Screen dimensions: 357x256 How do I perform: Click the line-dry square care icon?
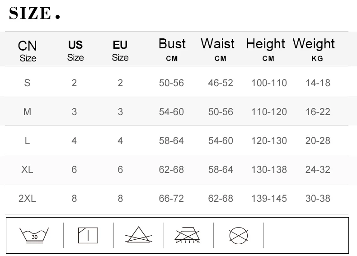pos(88,235)
